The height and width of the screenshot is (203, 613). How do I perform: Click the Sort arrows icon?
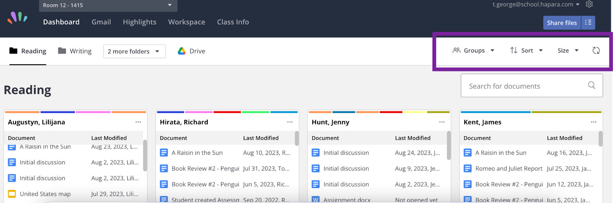click(514, 50)
